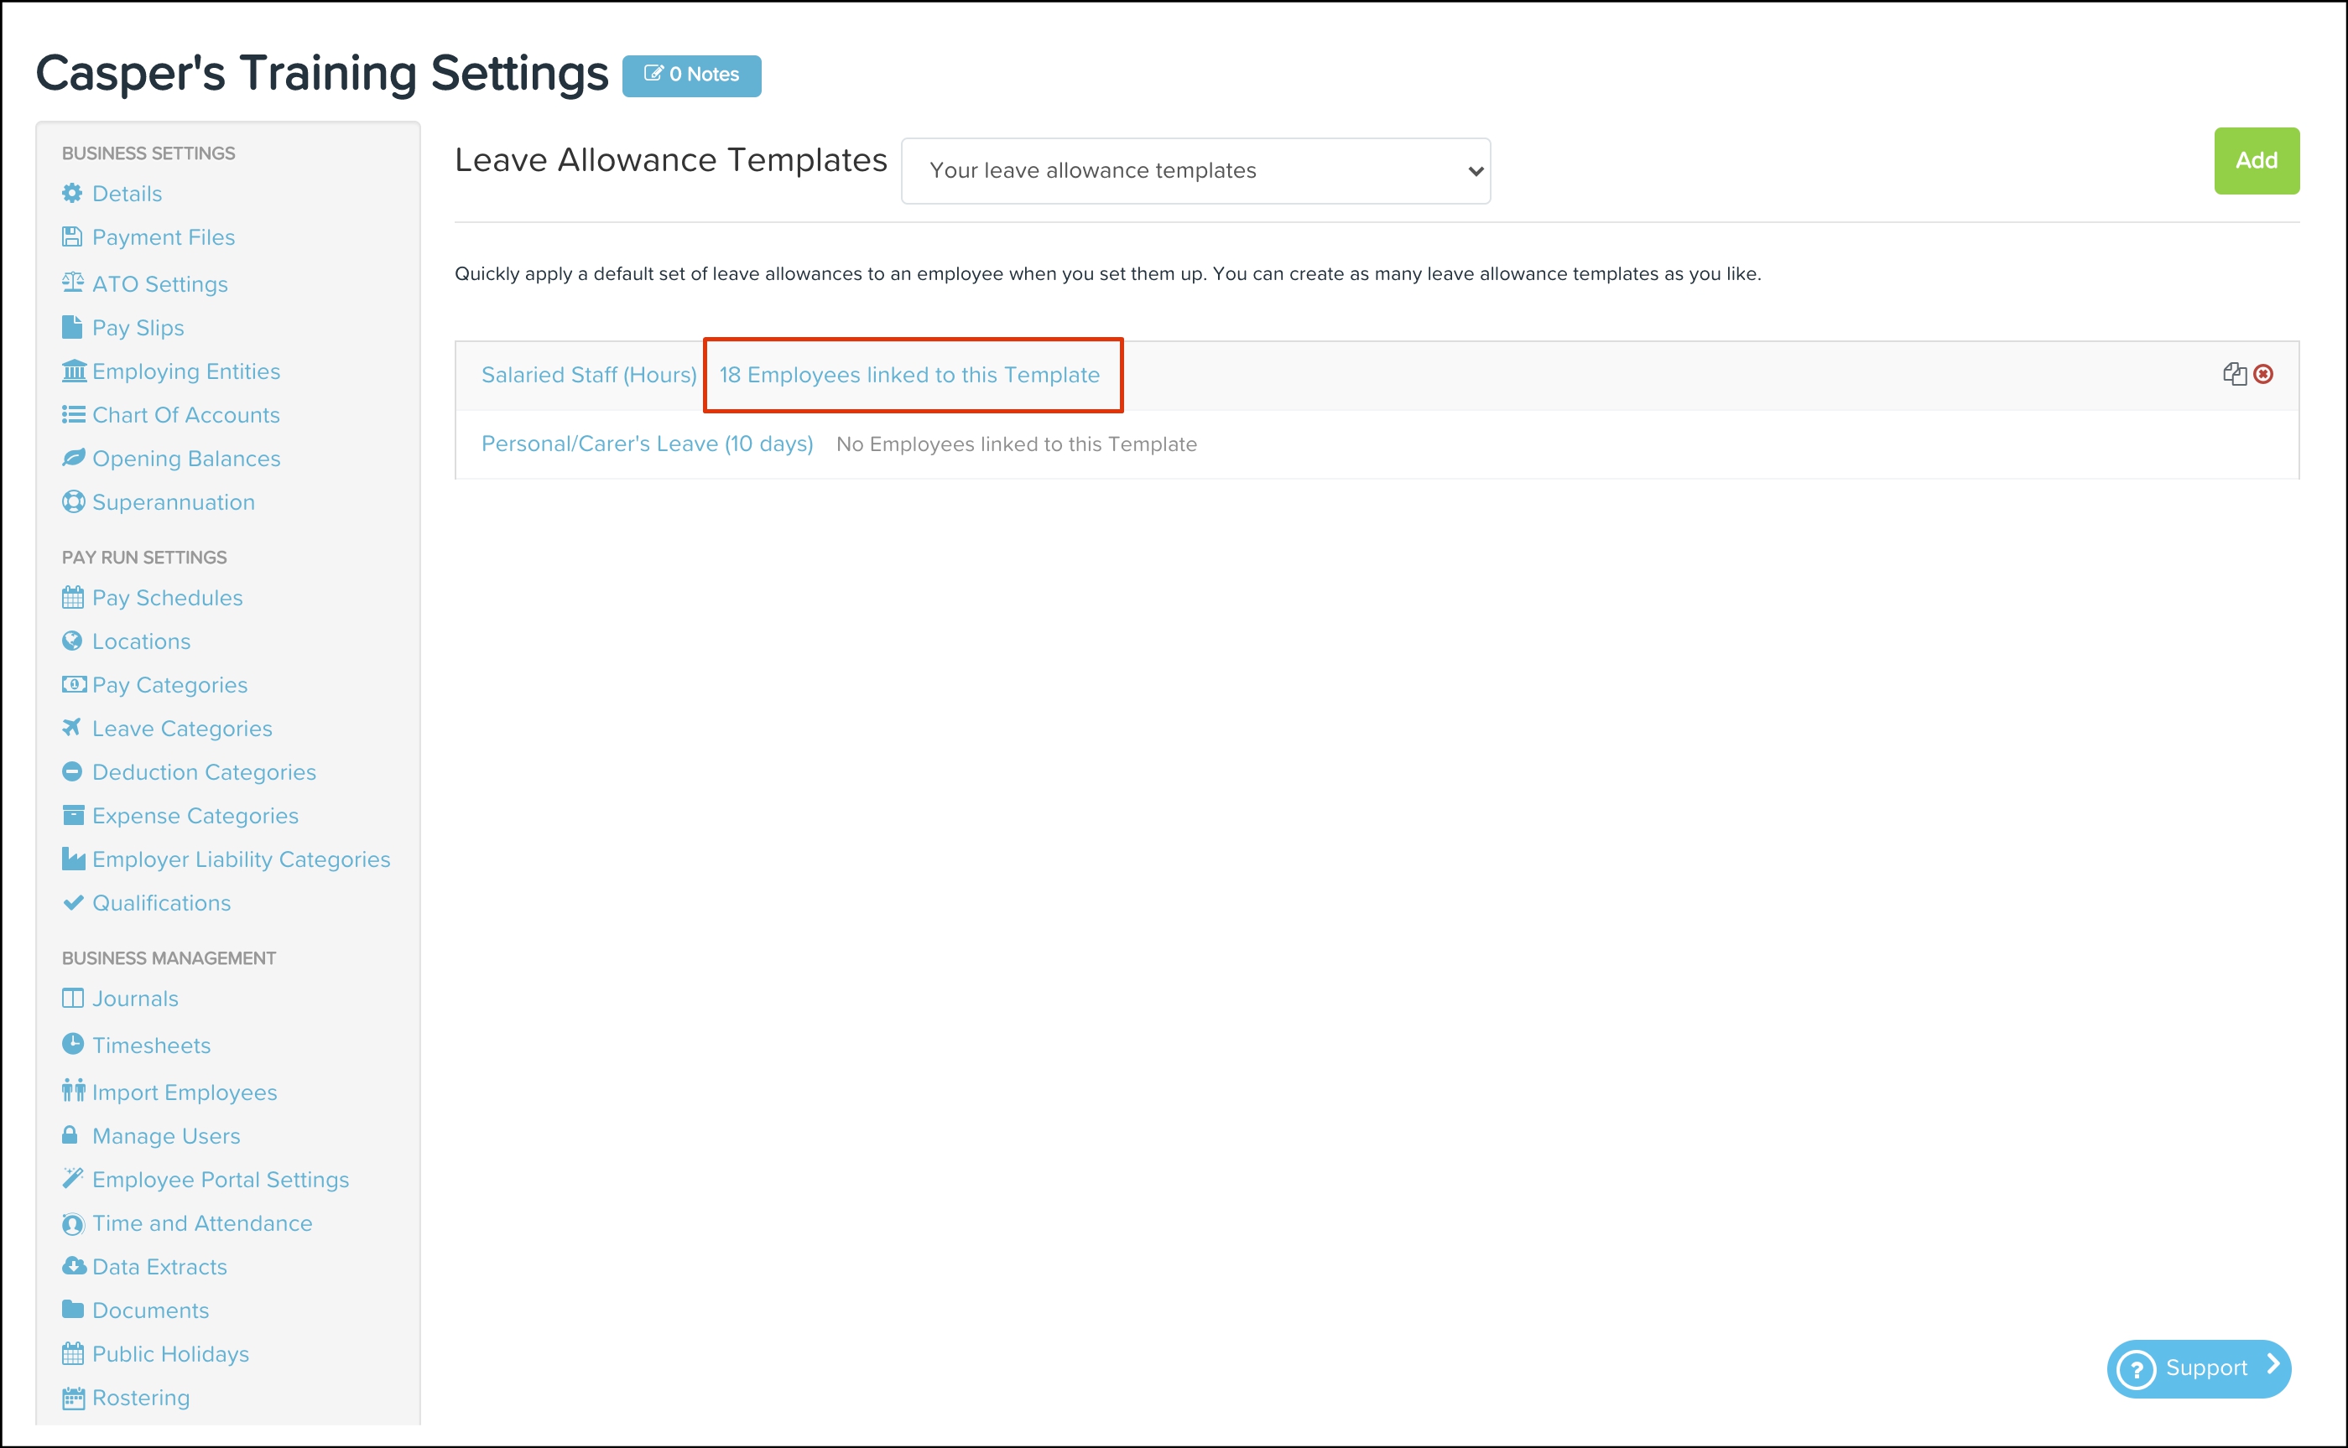Screen dimensions: 2348x1448
Task: View 18 Employees linked to this Template
Action: [x=909, y=376]
